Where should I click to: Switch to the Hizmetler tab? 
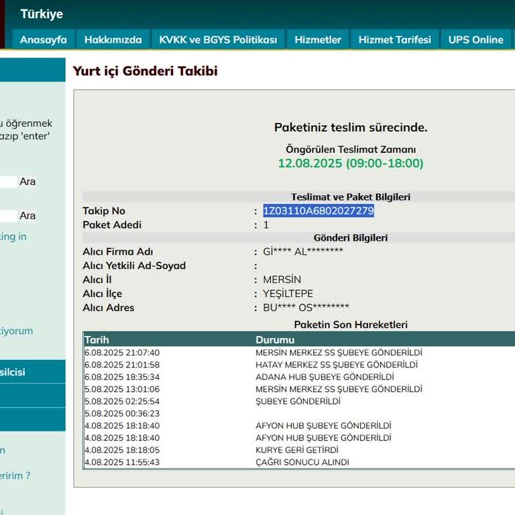click(x=318, y=40)
